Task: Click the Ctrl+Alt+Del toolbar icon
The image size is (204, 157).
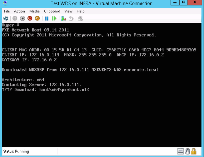Action: [x=6, y=18]
